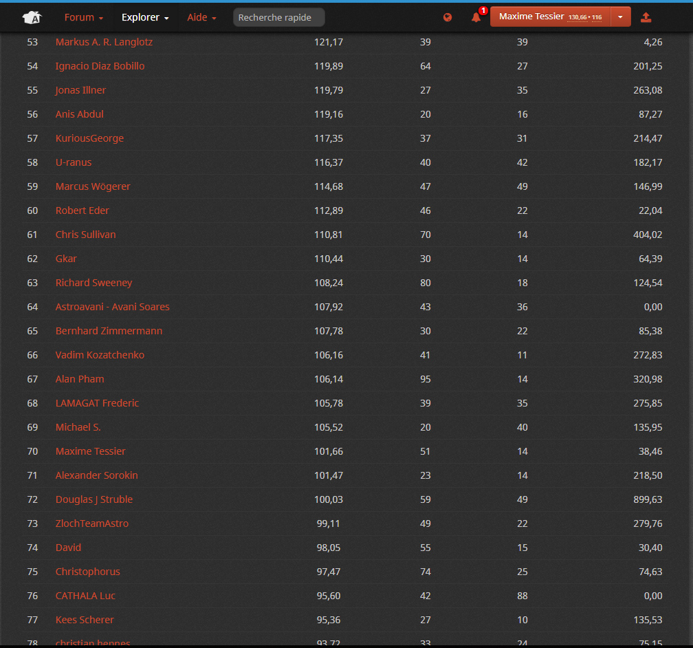This screenshot has width=693, height=648.
Task: Click the value 88 in CATHALA Luc row
Action: tap(522, 596)
